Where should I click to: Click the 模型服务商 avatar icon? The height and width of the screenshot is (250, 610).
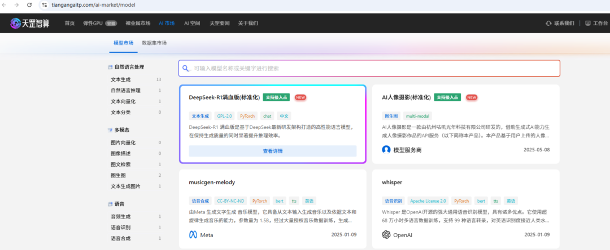point(386,150)
